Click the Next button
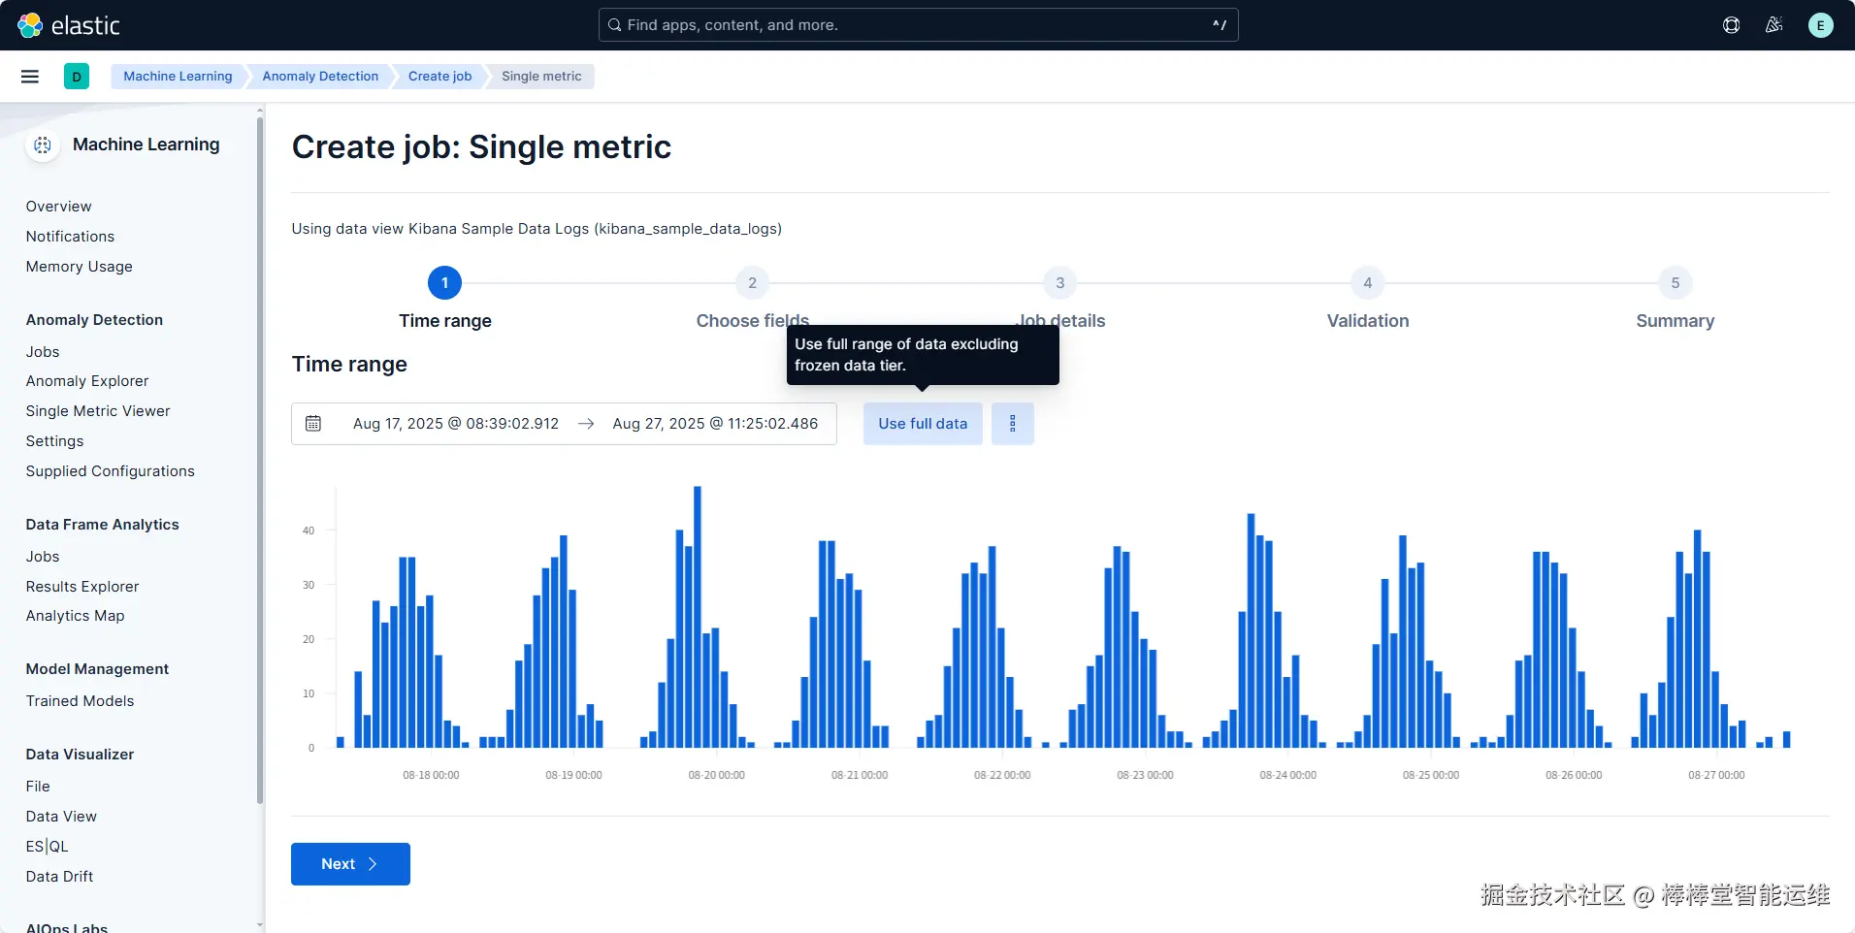 [x=350, y=864]
